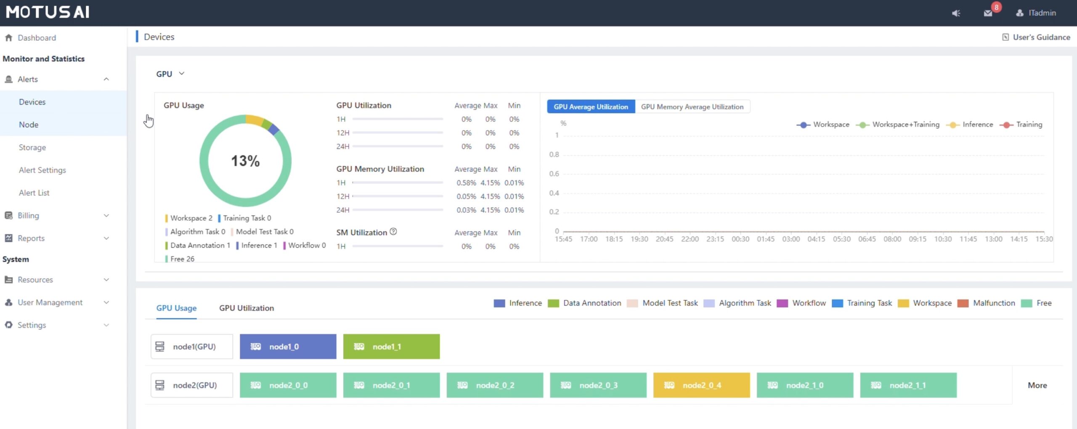Switch to GPU Memory Average Utilization tab
This screenshot has width=1077, height=429.
[692, 107]
